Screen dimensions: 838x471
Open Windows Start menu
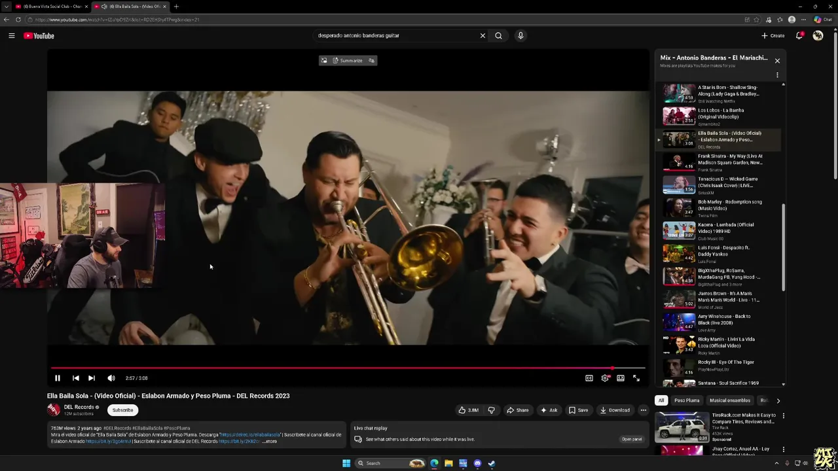tap(346, 463)
